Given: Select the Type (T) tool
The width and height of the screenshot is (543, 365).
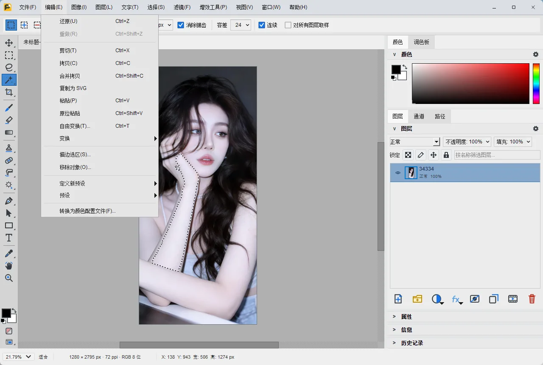Looking at the screenshot, I should pyautogui.click(x=9, y=238).
